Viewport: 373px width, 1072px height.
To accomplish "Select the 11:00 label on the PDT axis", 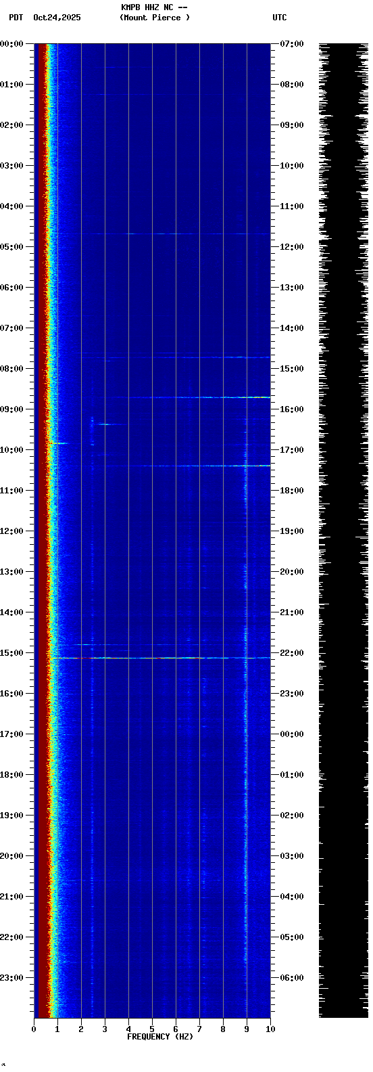I will tap(11, 491).
